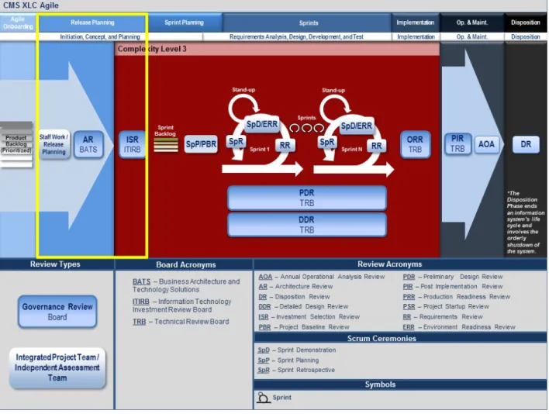The height and width of the screenshot is (414, 549).
Task: Click the TRB acronym in Board Acronyms
Action: tap(139, 322)
